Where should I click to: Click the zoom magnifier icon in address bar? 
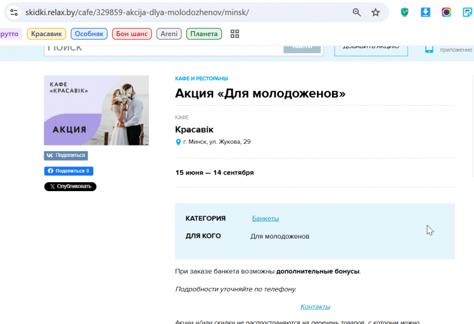pyautogui.click(x=357, y=13)
